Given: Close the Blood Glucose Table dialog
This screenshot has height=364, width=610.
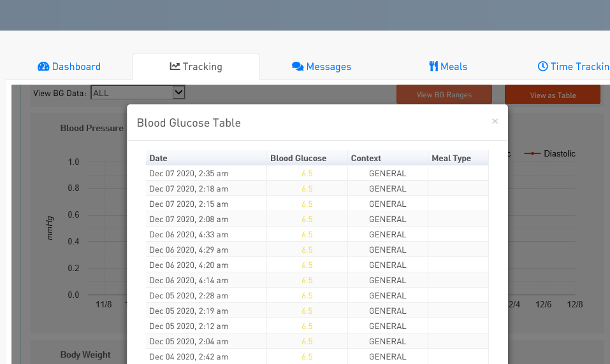Looking at the screenshot, I should pyautogui.click(x=495, y=121).
